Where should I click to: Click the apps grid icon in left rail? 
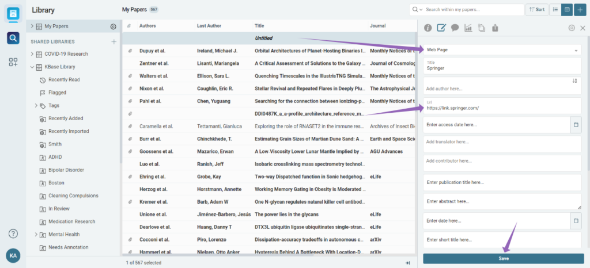(13, 62)
